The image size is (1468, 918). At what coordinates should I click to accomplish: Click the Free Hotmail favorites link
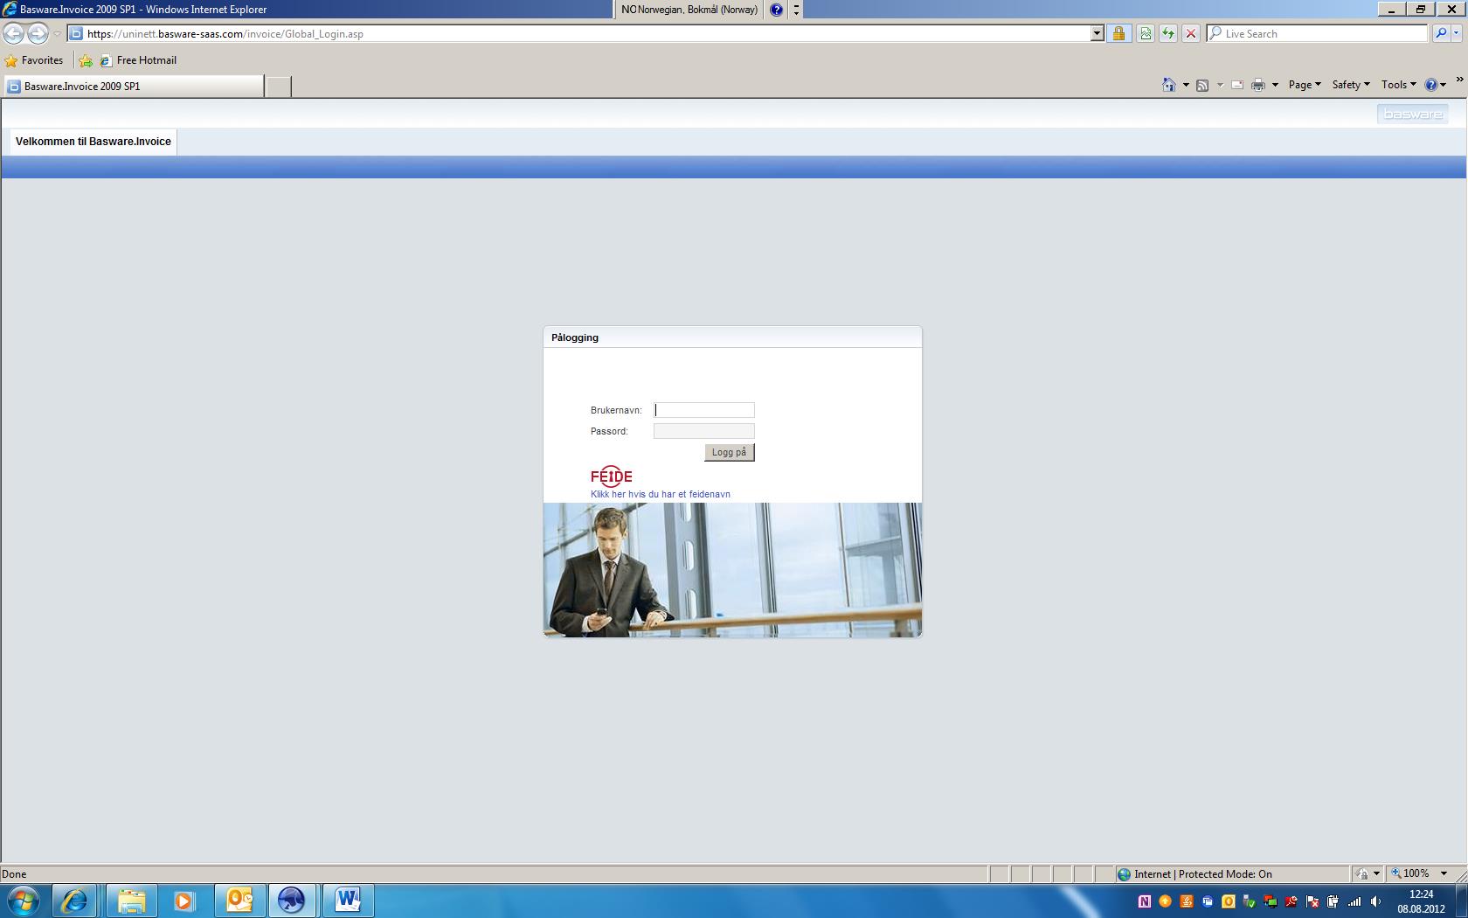coord(138,61)
